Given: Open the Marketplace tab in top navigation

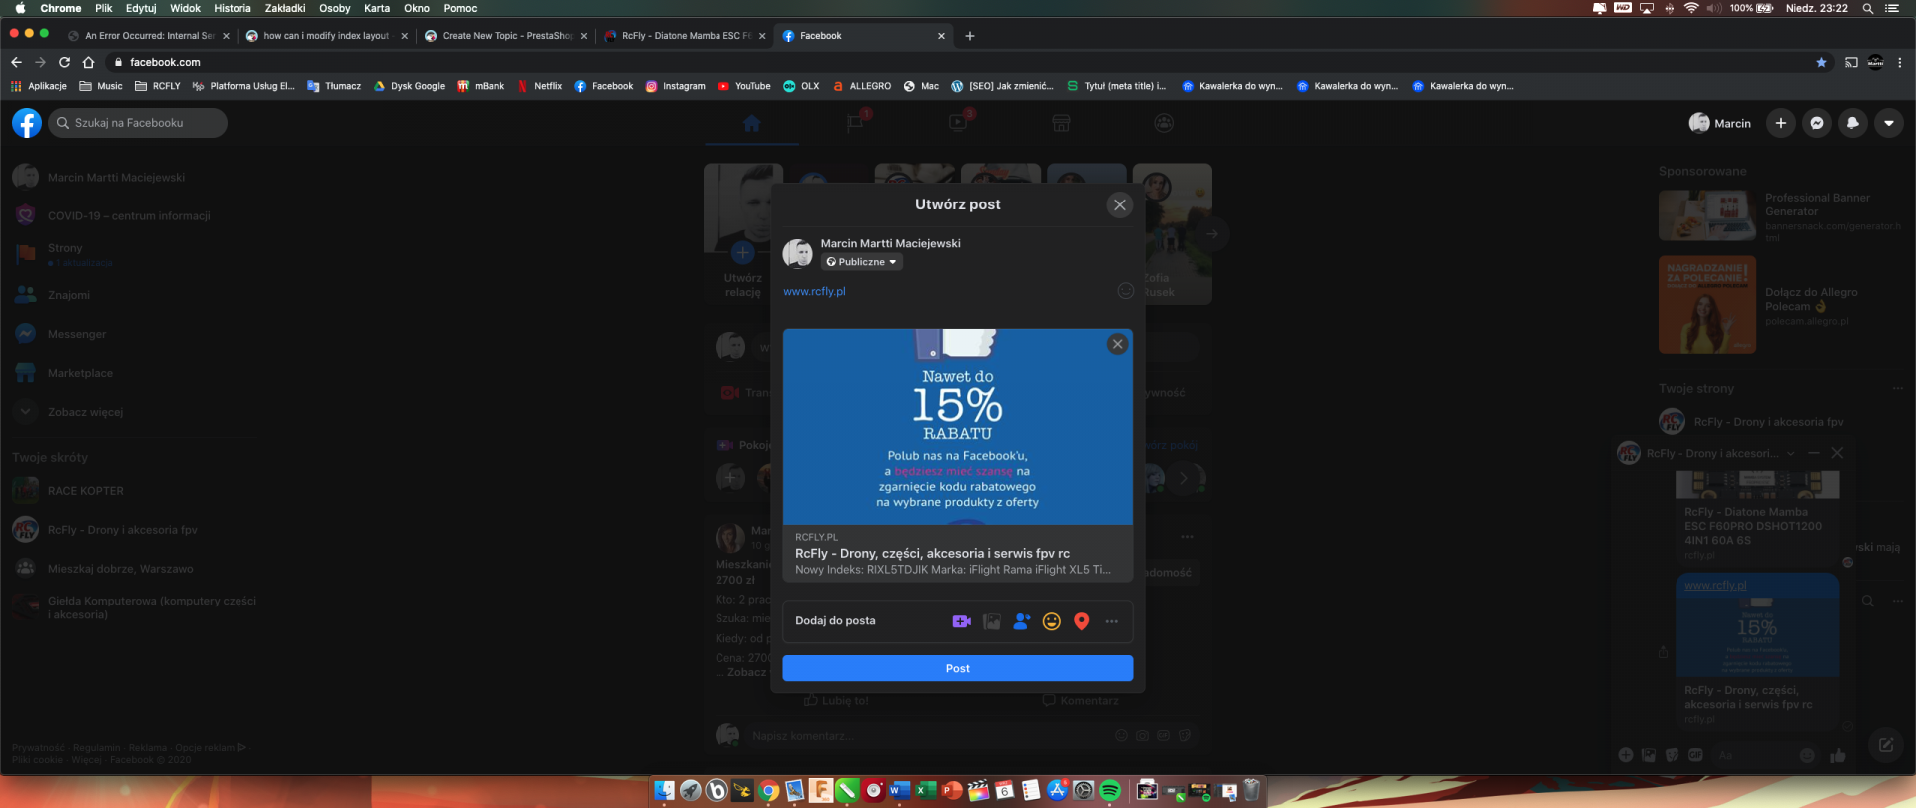Looking at the screenshot, I should pos(1062,123).
